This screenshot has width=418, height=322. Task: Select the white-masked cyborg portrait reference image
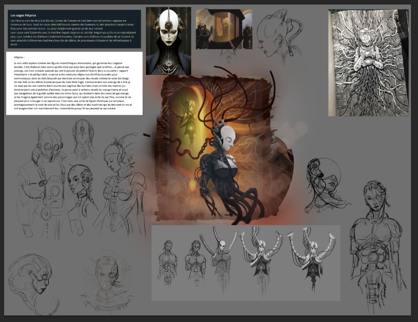[x=168, y=40]
